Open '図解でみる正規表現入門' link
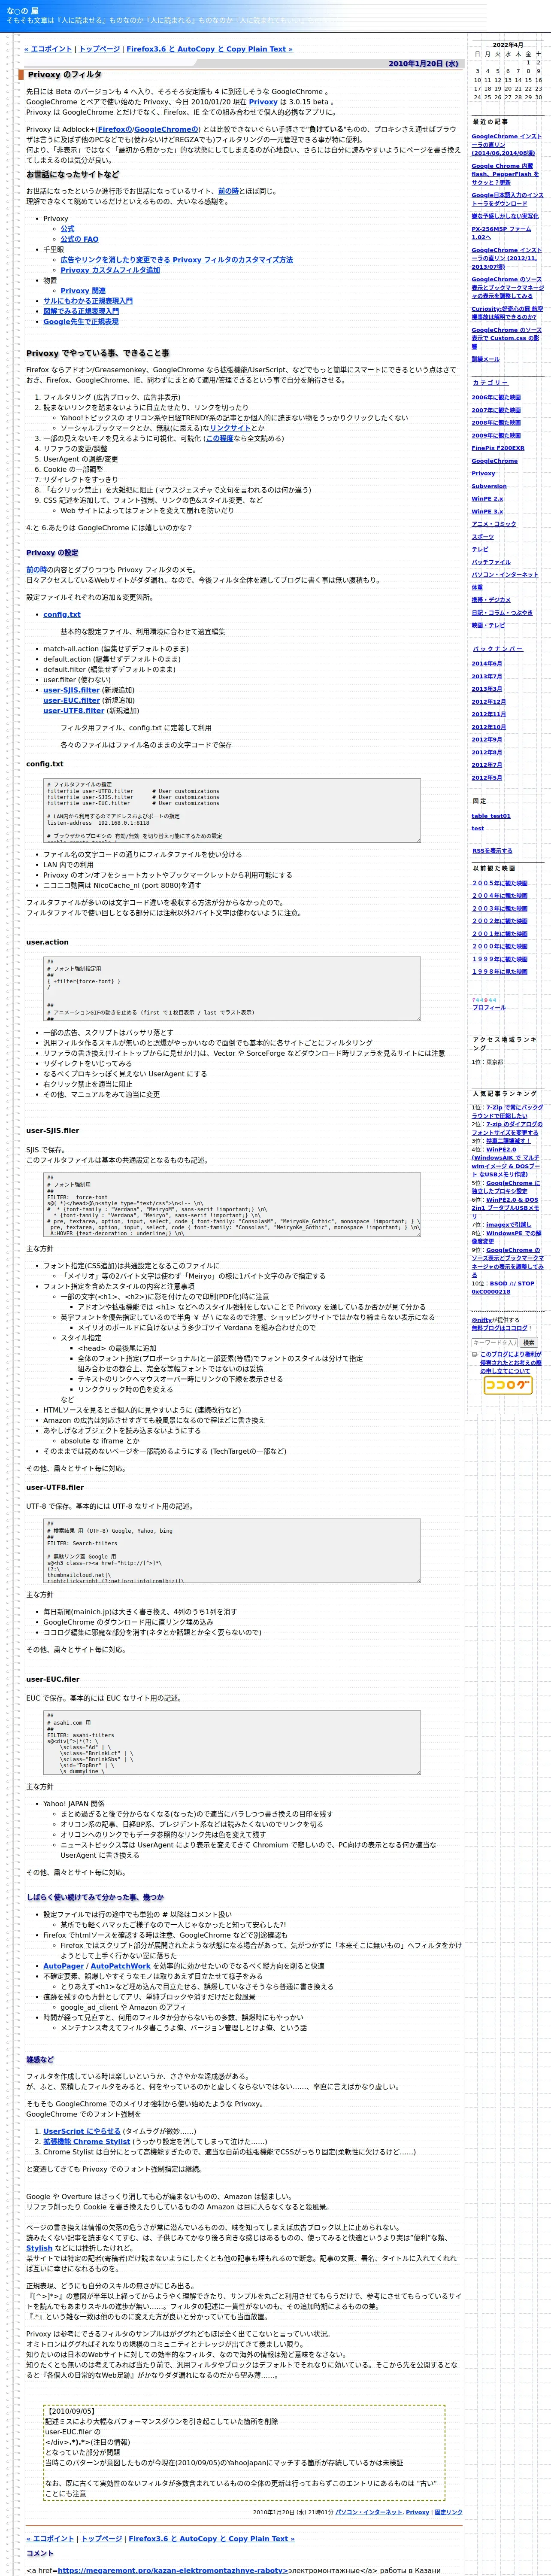Screen dimensions: 551x2576 (81, 311)
